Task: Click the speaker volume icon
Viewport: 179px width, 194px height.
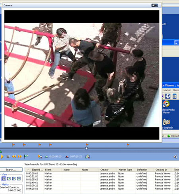Action: [x=175, y=157]
